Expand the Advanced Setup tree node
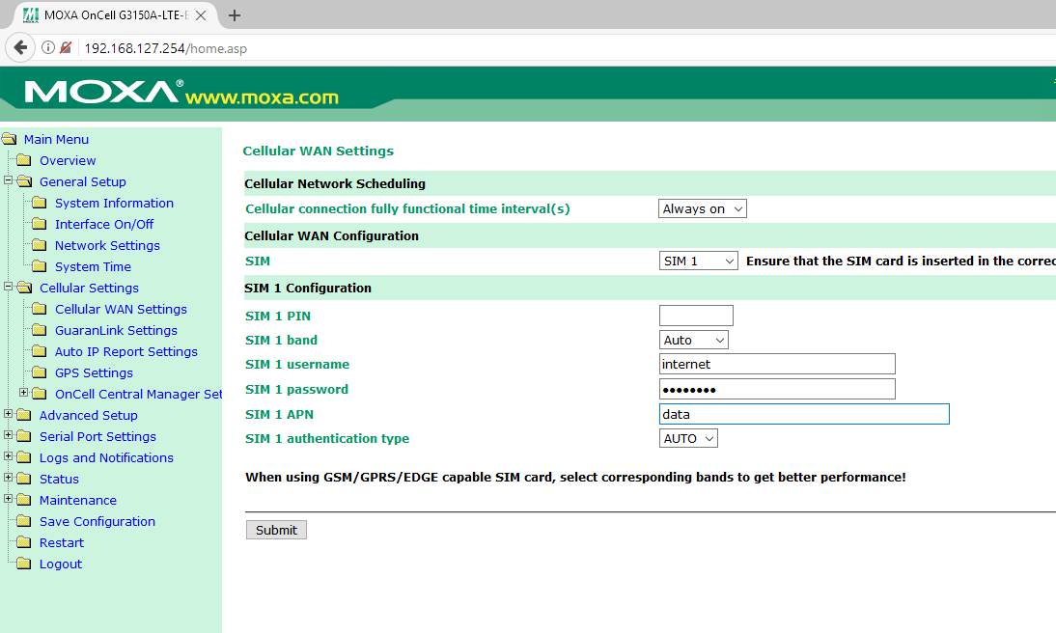This screenshot has height=633, width=1056. pyautogui.click(x=8, y=414)
